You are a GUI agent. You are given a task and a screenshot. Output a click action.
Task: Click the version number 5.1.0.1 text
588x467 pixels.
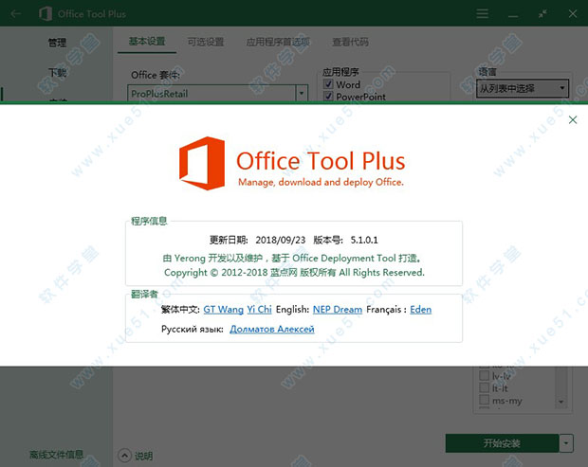click(364, 240)
